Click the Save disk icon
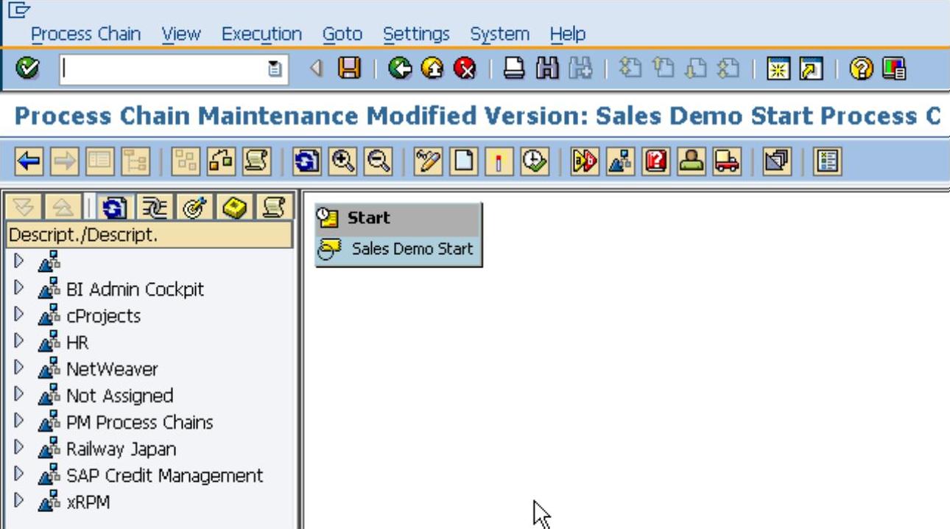 pyautogui.click(x=349, y=69)
